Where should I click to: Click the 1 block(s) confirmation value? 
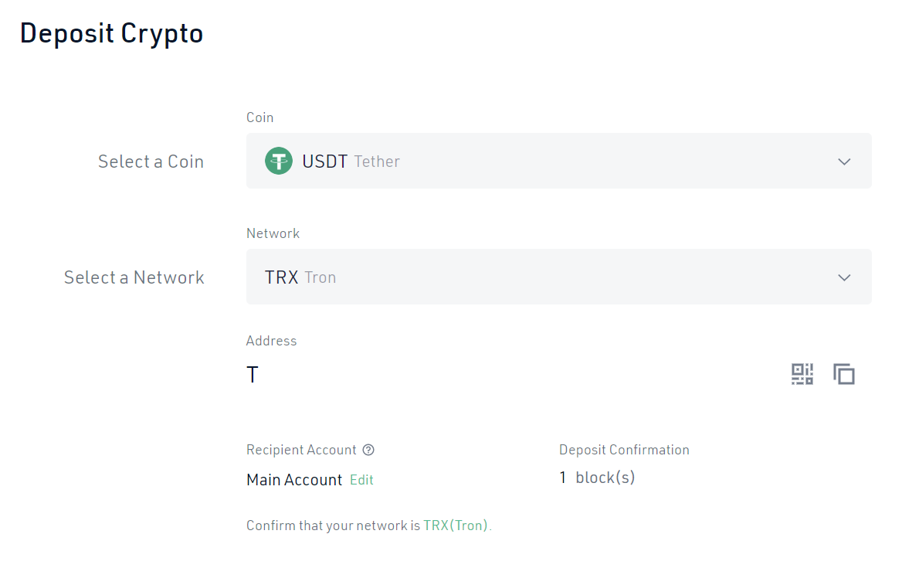pos(597,478)
